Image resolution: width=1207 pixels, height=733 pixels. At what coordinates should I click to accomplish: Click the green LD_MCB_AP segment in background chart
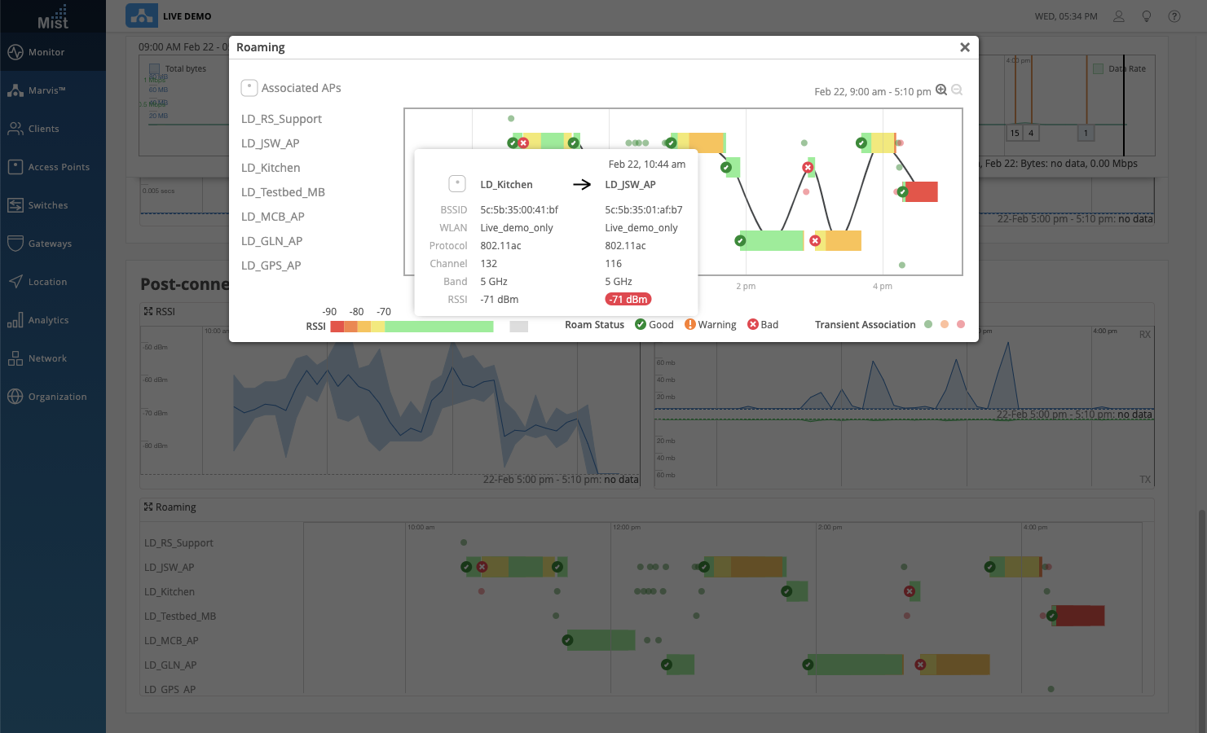point(602,640)
